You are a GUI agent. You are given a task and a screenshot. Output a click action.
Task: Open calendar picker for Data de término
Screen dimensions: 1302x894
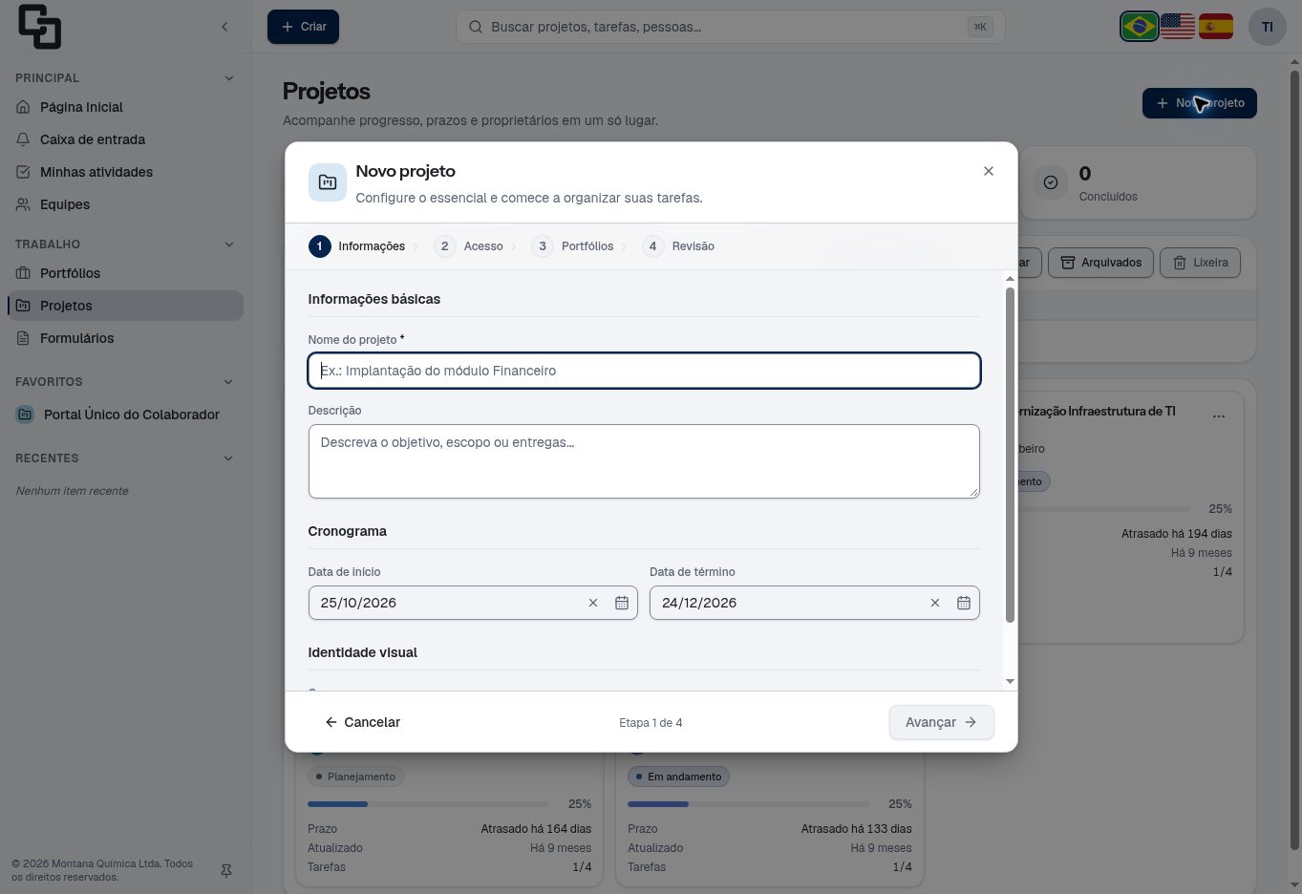[x=964, y=603]
